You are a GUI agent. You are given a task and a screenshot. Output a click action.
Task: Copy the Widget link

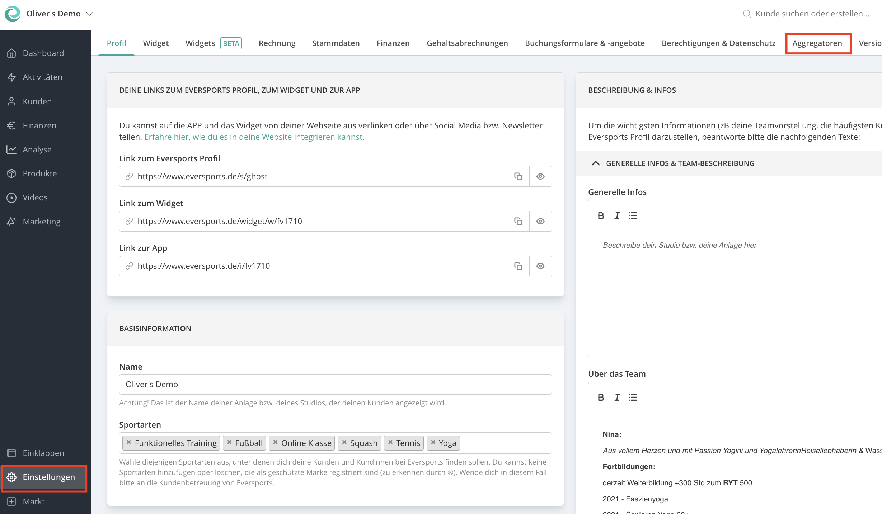pyautogui.click(x=518, y=221)
